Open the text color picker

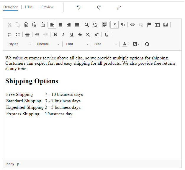click(x=125, y=44)
